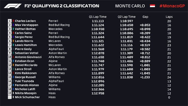Click the position 1 number box
The width and height of the screenshot is (188, 106).
tap(10, 21)
